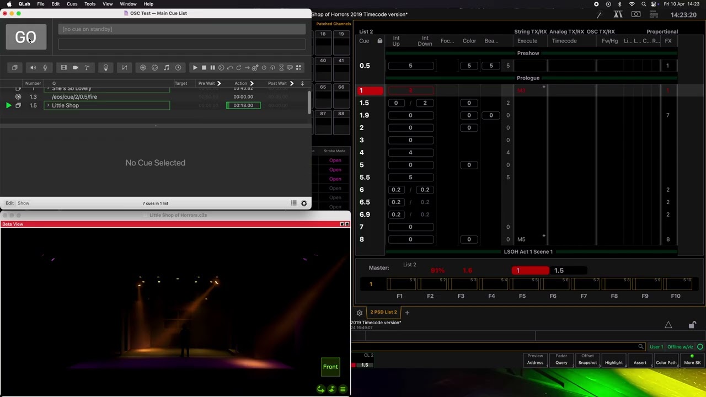706x397 pixels.
Task: Open the Window menu
Action: coord(128,4)
